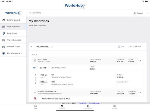Go to Home tab in bottom bar
Viewport: 150px width, 112px height.
36,107
